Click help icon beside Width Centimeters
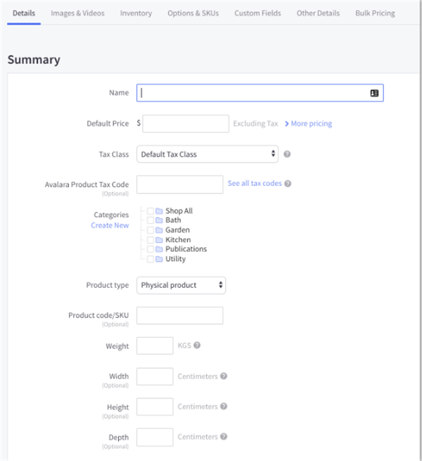 click(x=224, y=376)
